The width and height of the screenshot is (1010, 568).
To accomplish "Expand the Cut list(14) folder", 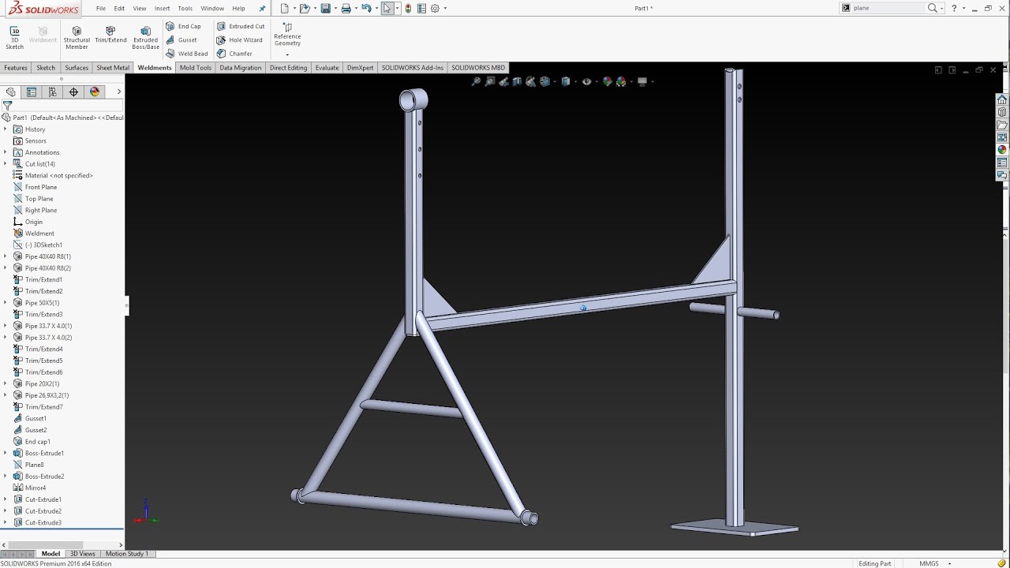I will [6, 164].
